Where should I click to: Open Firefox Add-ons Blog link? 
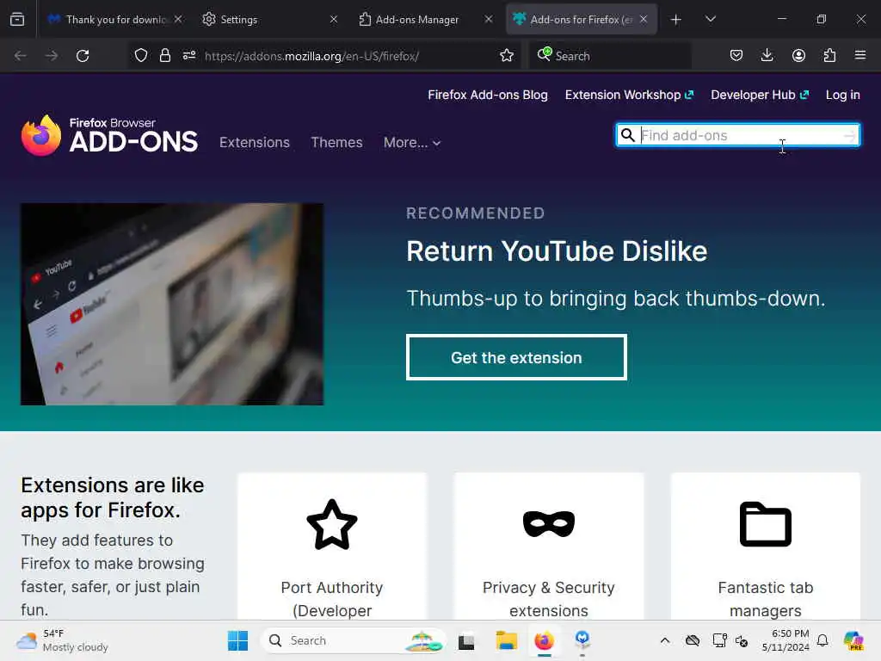point(488,95)
